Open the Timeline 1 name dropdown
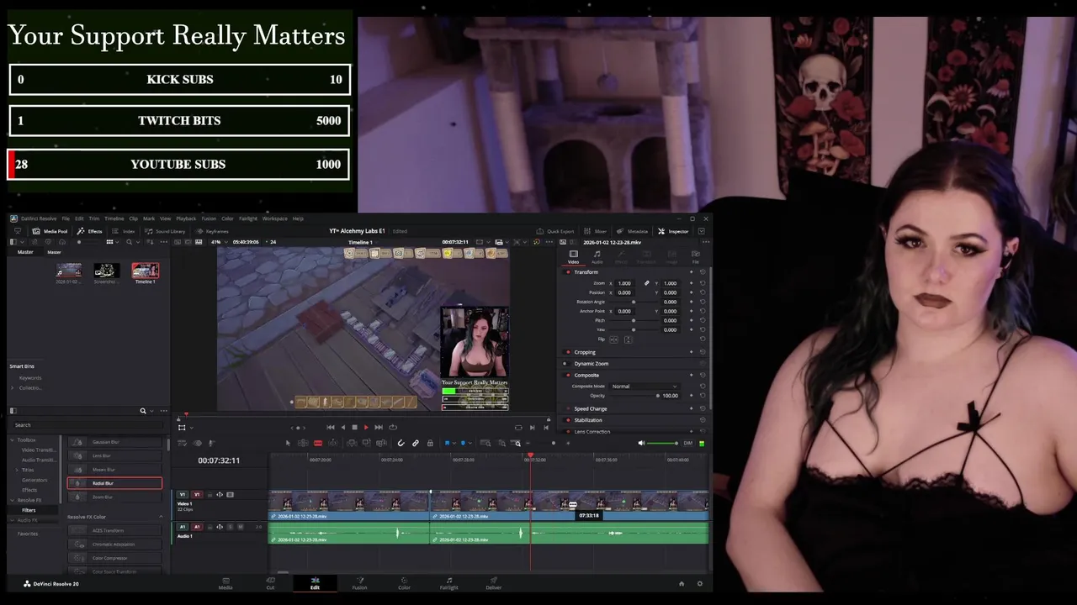 (362, 242)
